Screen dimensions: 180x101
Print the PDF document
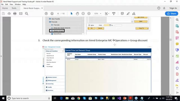click(x=15, y=13)
